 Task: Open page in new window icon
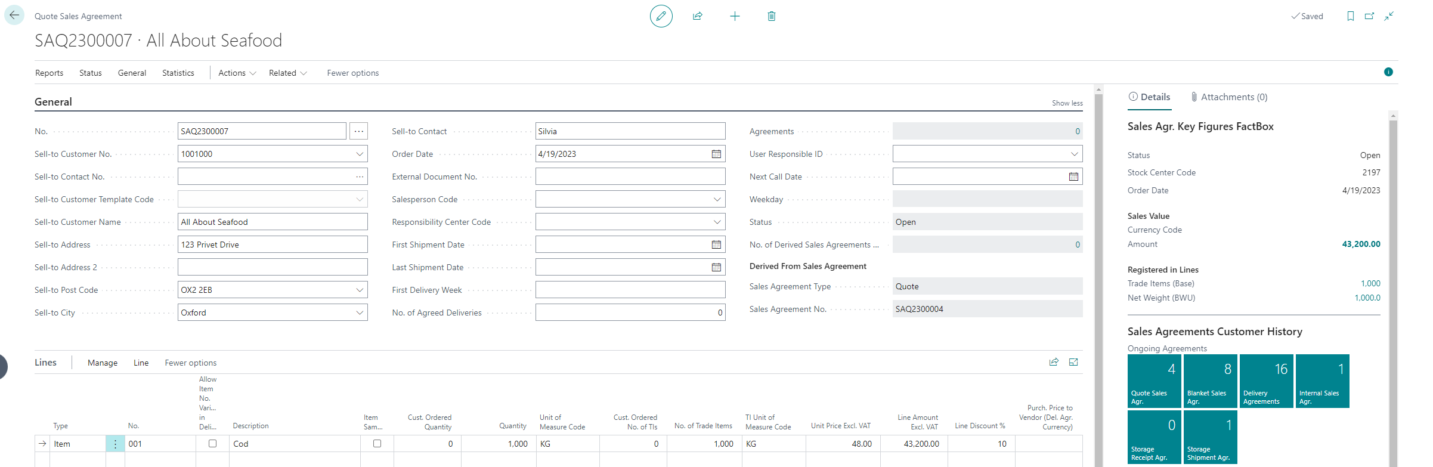(1369, 16)
